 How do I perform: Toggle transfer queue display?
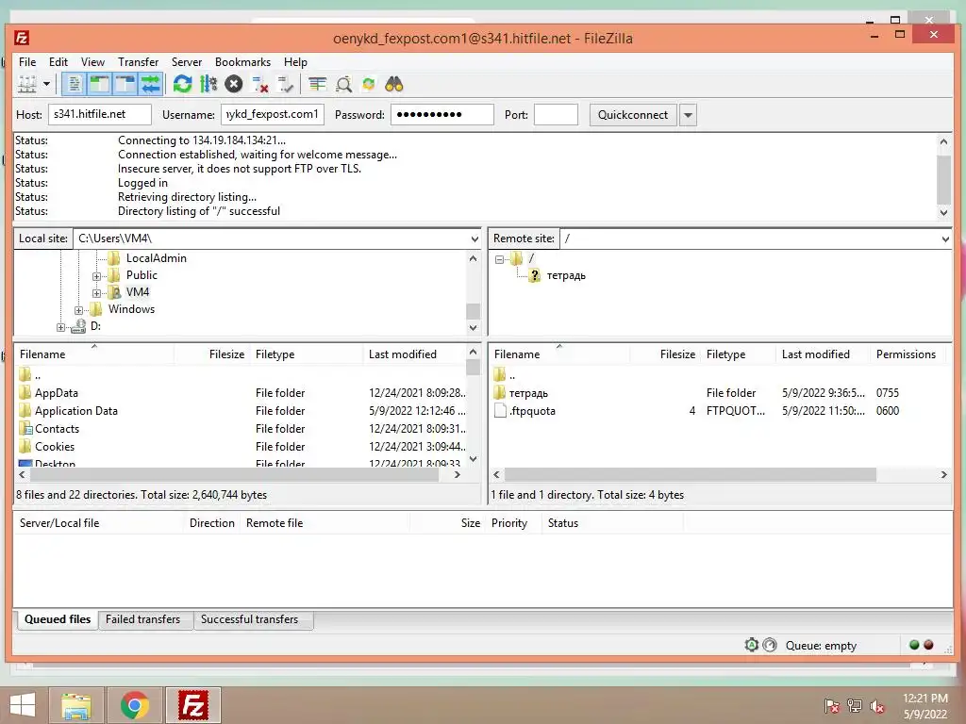[150, 84]
